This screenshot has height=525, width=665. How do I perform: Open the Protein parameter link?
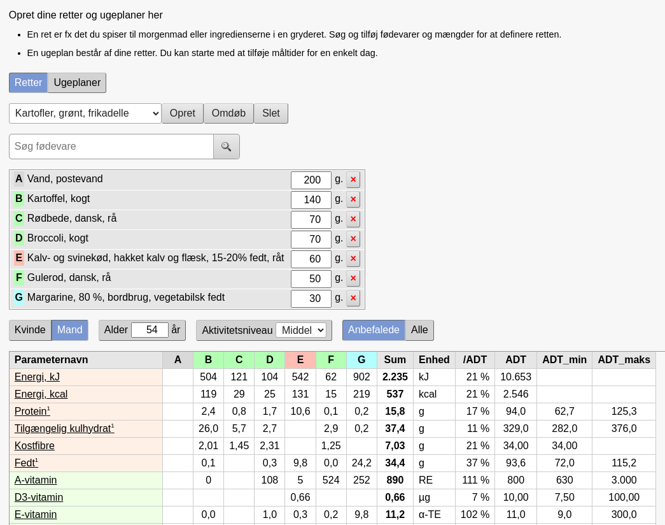31,412
